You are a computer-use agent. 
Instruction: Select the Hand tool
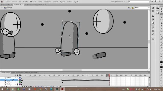161,54
